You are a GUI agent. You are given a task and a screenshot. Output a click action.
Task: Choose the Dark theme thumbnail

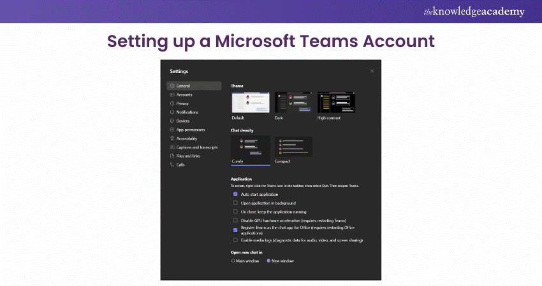(293, 103)
